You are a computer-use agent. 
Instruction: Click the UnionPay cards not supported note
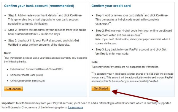click(x=125, y=67)
